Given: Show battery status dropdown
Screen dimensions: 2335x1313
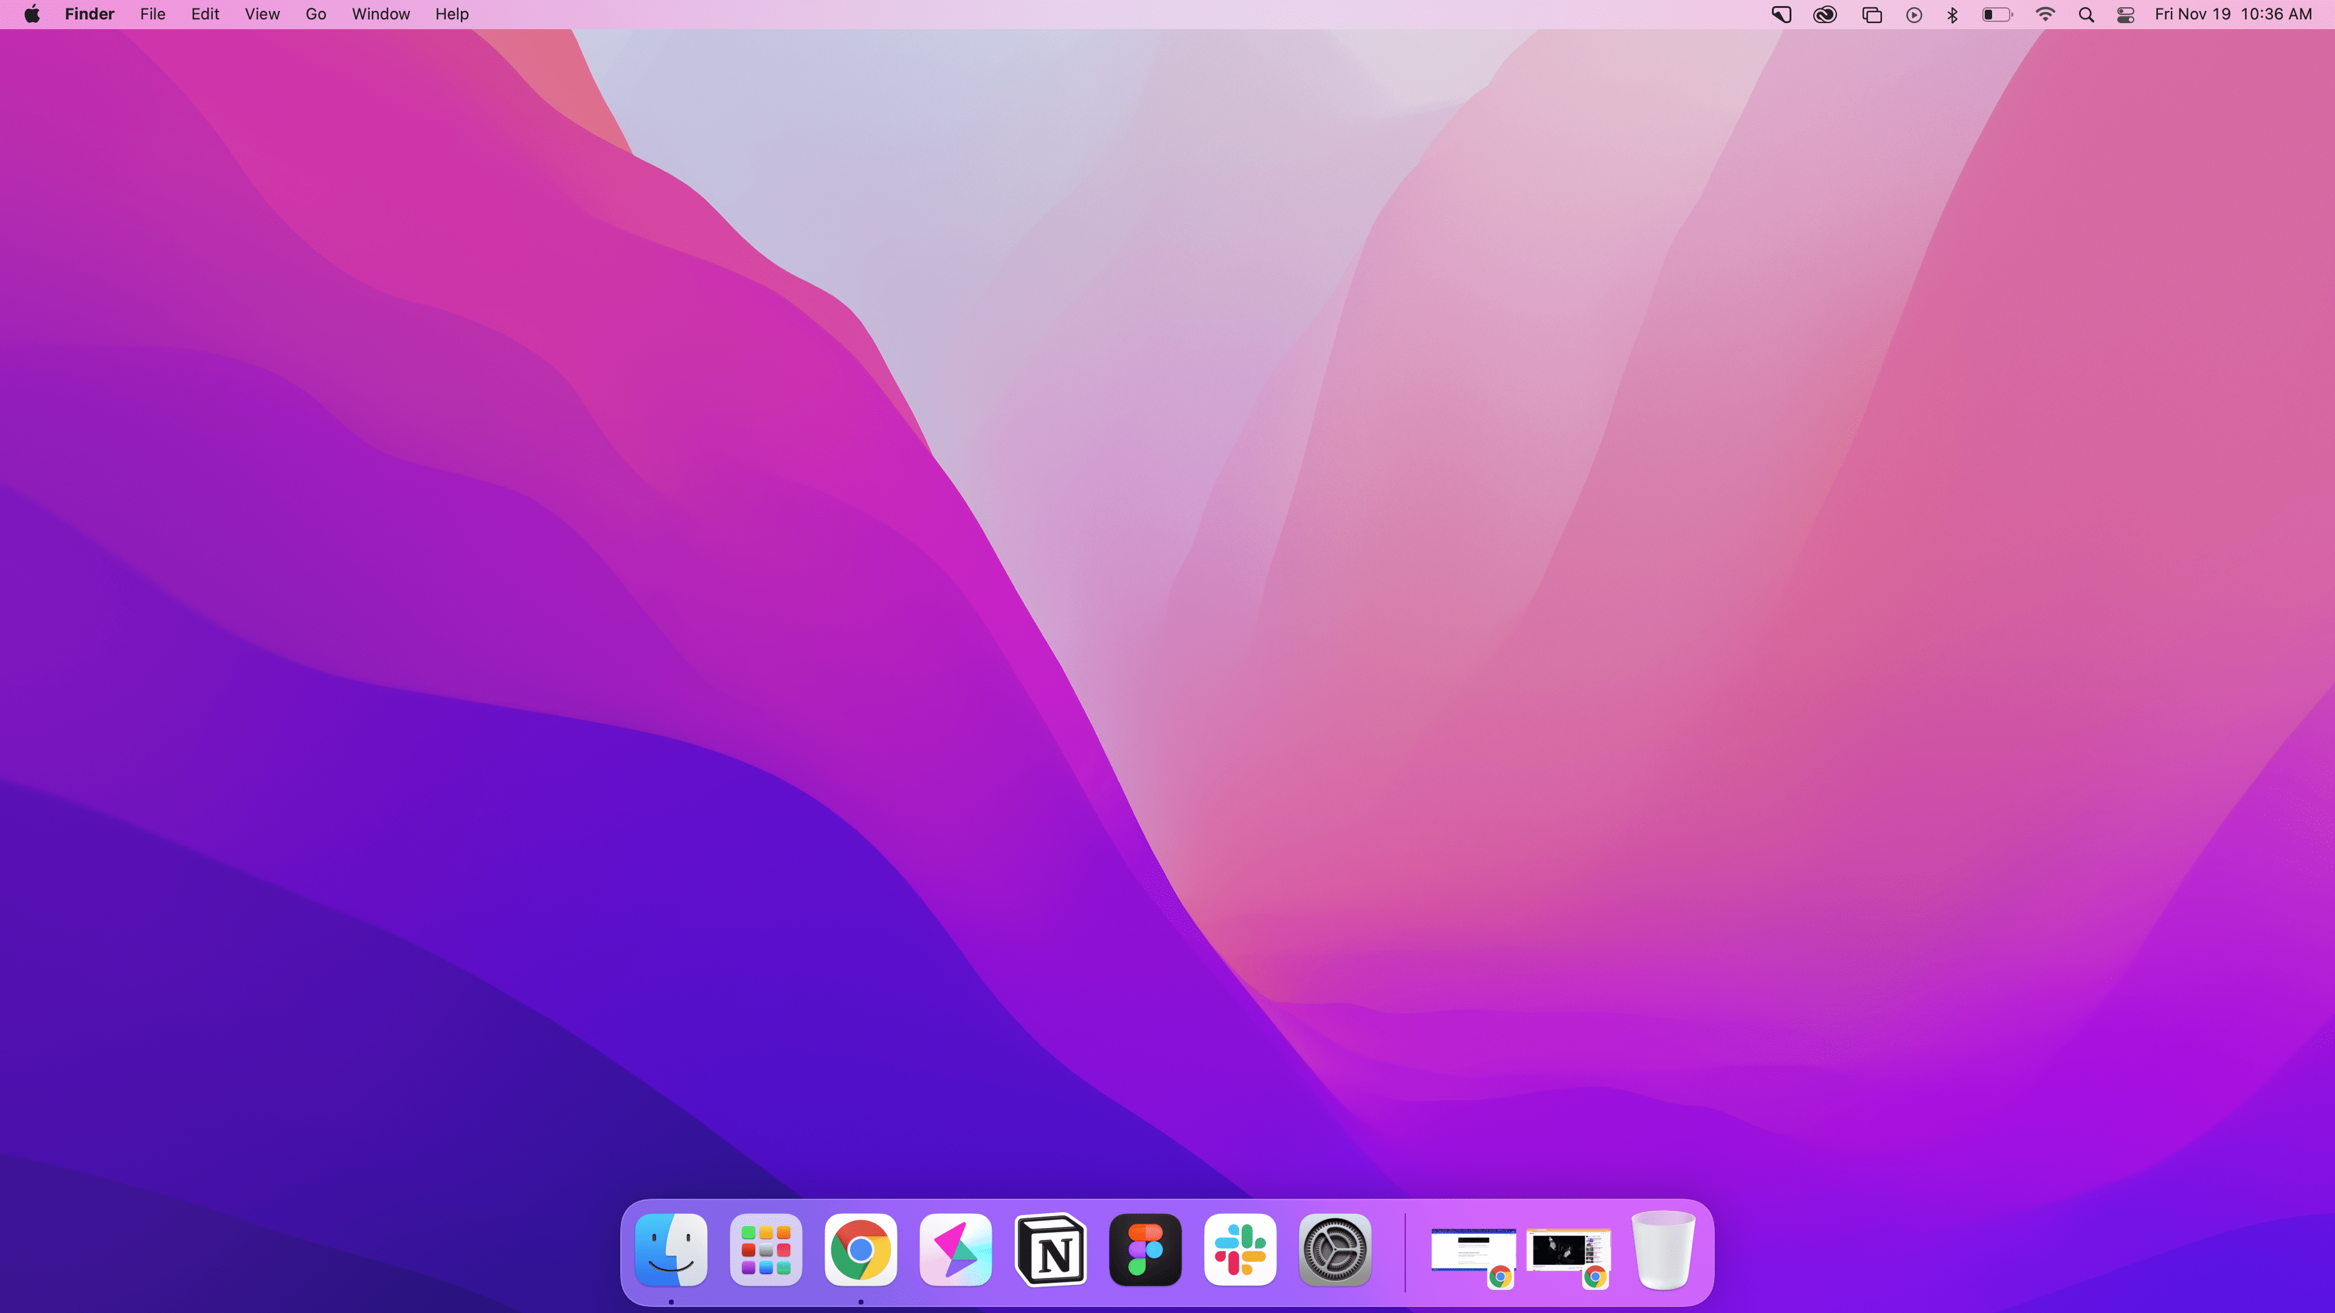Looking at the screenshot, I should (x=1996, y=15).
